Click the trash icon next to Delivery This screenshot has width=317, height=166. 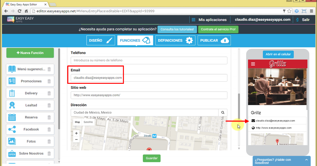click(49, 93)
